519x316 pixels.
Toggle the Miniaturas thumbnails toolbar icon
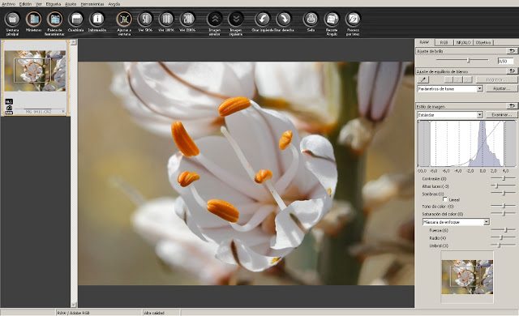tap(34, 19)
